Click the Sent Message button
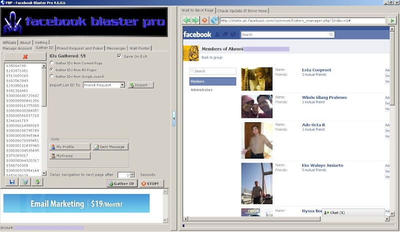Viewport: 400px width, 232px height. click(110, 147)
